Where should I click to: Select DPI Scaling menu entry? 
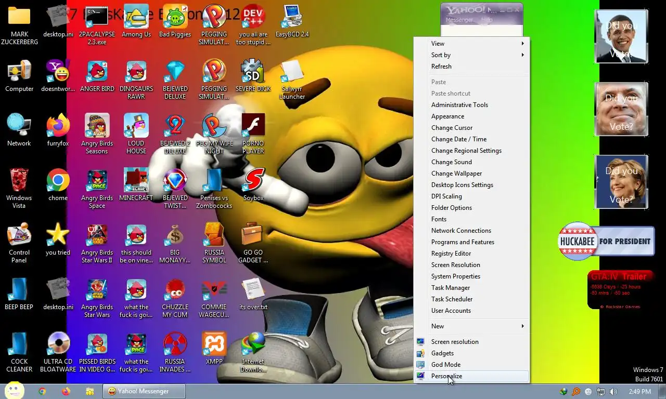point(472,196)
